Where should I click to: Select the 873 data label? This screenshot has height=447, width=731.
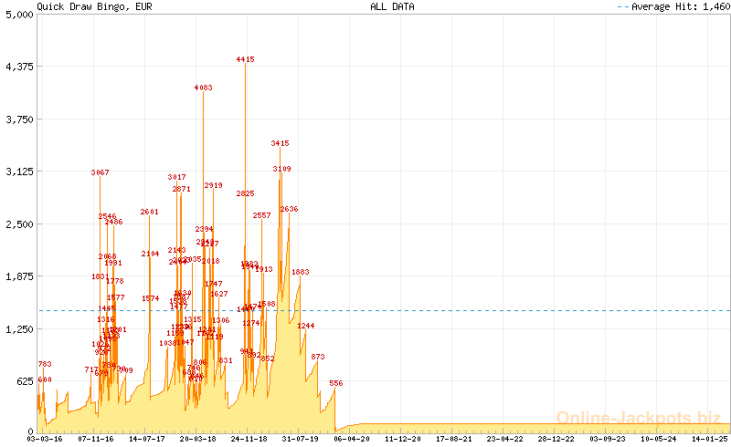(x=318, y=357)
